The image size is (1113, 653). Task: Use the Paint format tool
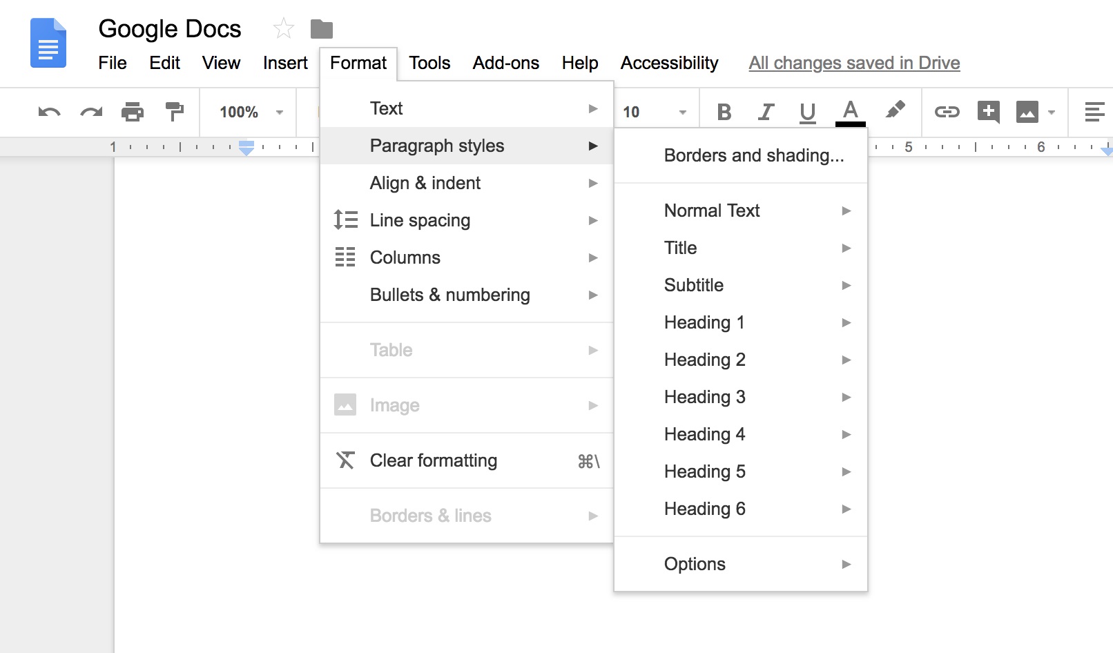[x=174, y=112]
